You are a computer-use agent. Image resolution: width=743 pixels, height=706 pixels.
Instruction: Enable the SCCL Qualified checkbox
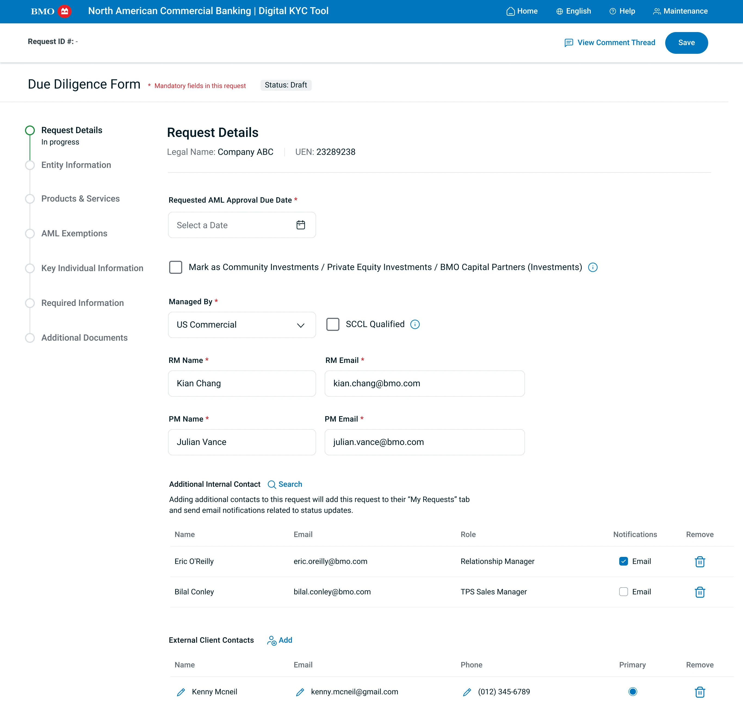[x=332, y=324]
